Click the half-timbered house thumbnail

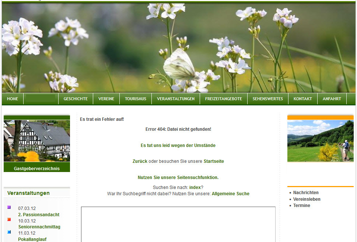(x=37, y=141)
